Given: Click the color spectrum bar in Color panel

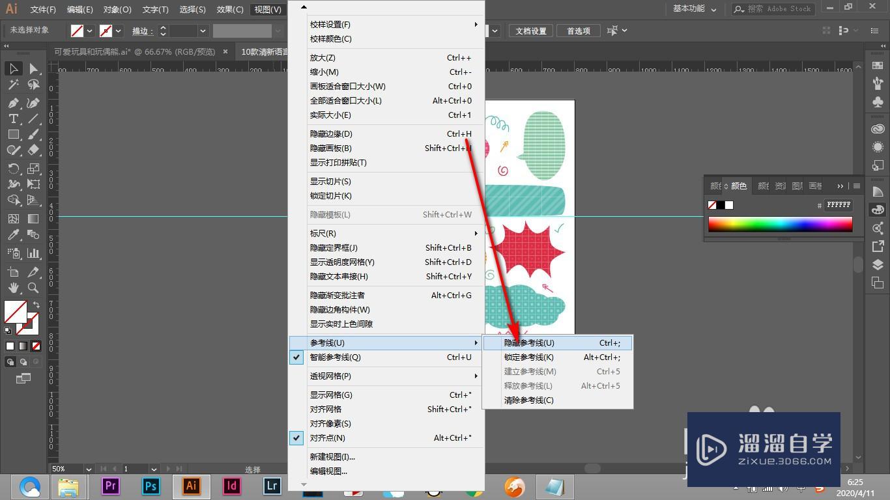Looking at the screenshot, I should point(781,224).
